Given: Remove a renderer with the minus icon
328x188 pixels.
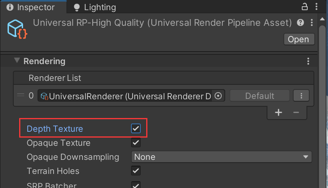Looking at the screenshot, I should [x=296, y=113].
